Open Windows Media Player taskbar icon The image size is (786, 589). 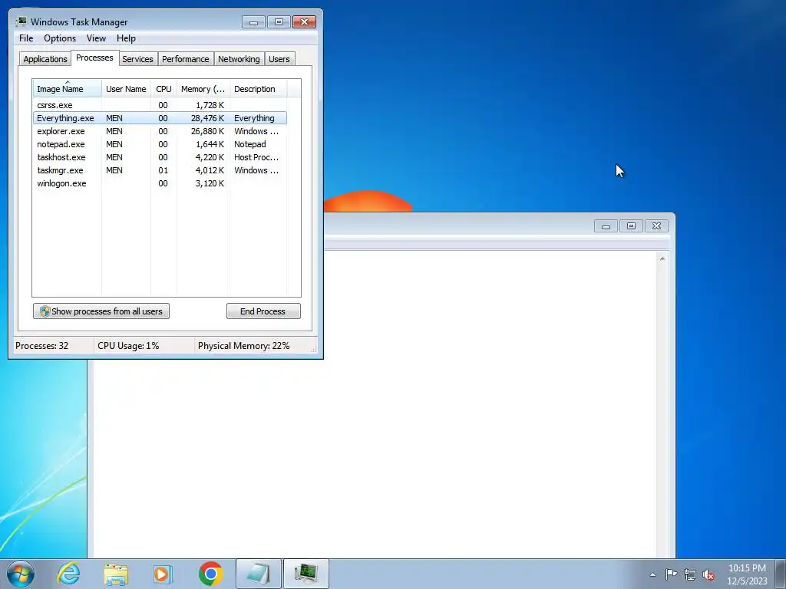(163, 574)
